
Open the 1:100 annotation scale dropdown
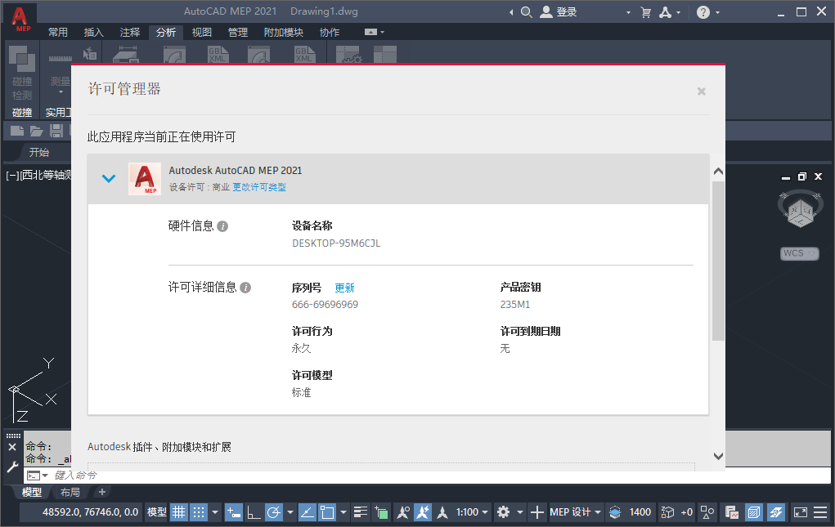(473, 512)
